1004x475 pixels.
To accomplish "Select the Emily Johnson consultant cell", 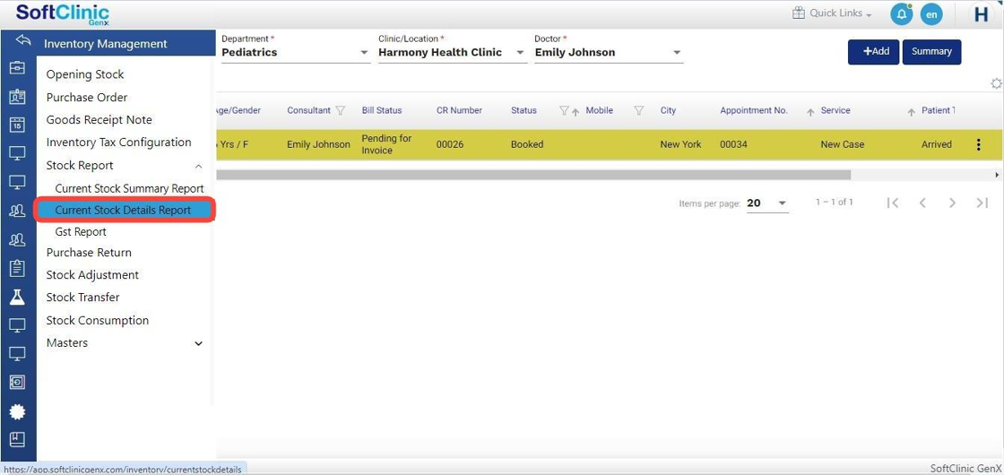I will tap(318, 144).
